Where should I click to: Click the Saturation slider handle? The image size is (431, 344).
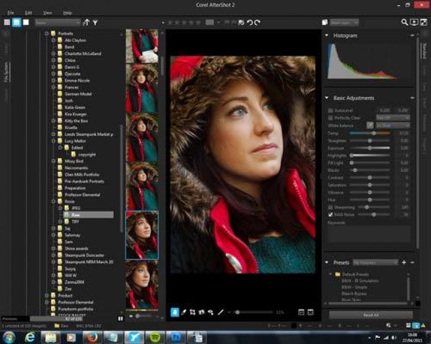(x=370, y=185)
